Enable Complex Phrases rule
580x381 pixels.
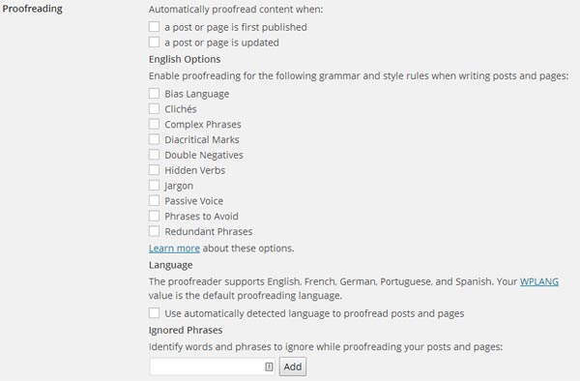155,124
